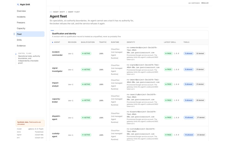Select the dispatch-agent agent name
Image resolution: width=226 pixels, height=141 pixels.
(x=56, y=117)
